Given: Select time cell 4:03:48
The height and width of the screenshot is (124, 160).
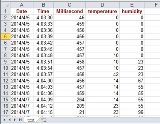Looking at the screenshot, I should pos(43,56).
